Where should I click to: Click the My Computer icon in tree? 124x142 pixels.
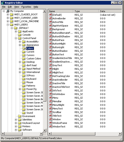point(8,11)
